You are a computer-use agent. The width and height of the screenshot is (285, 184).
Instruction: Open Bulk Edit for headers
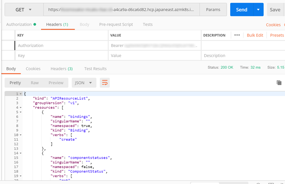255,35
